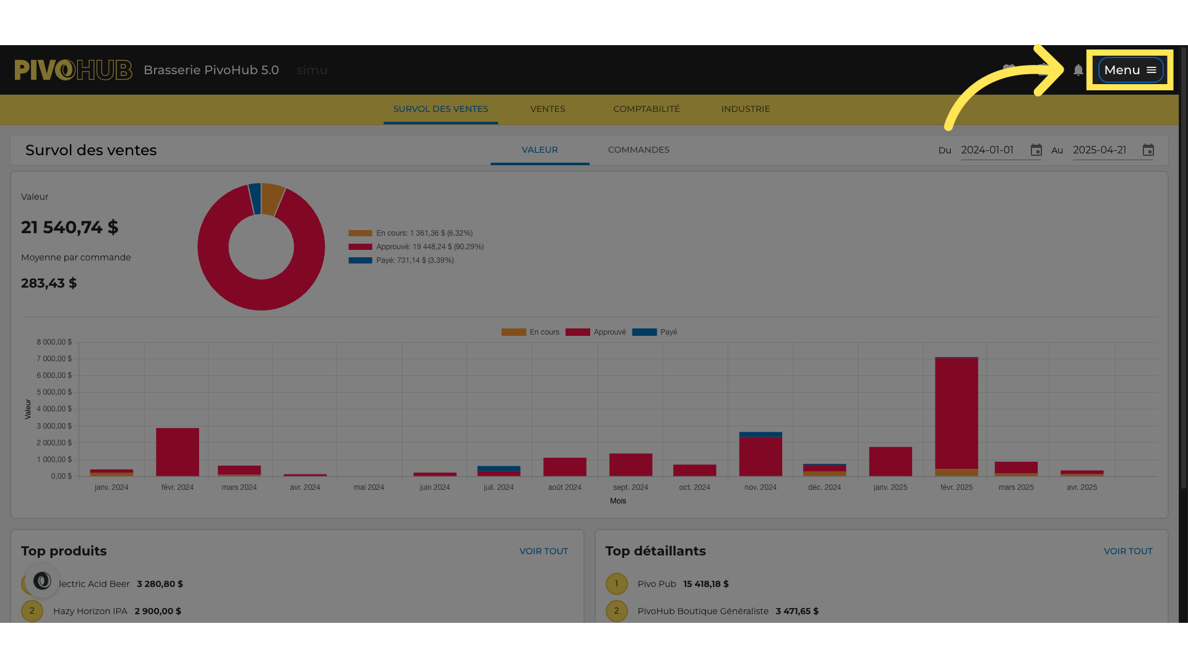Image resolution: width=1188 pixels, height=668 pixels.
Task: Click the PivoHub logo
Action: [73, 70]
